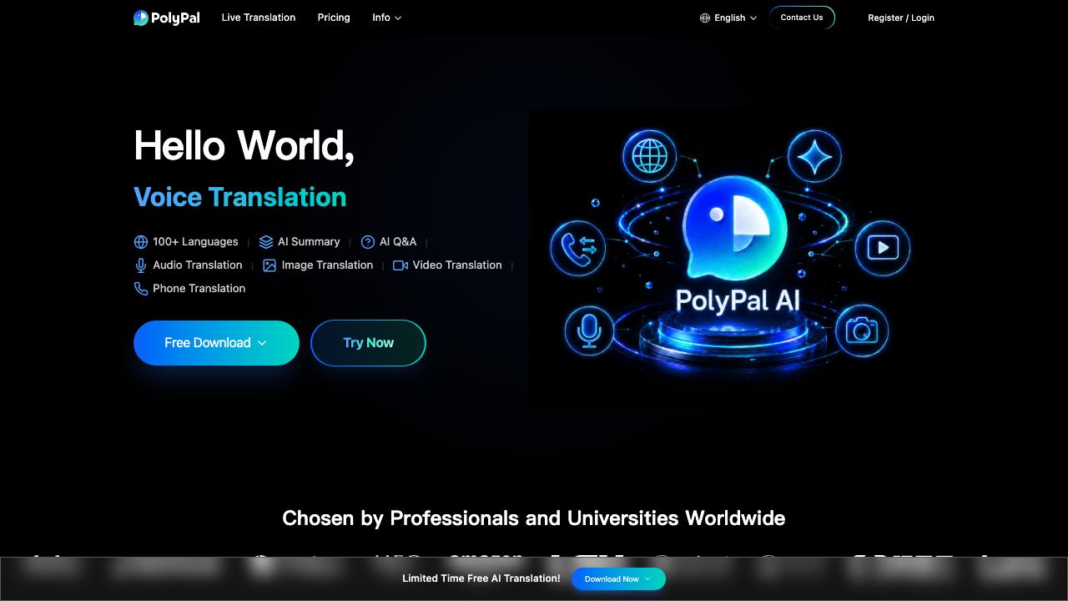Image resolution: width=1068 pixels, height=601 pixels.
Task: Open the Free Download dropdown button
Action: coord(216,343)
